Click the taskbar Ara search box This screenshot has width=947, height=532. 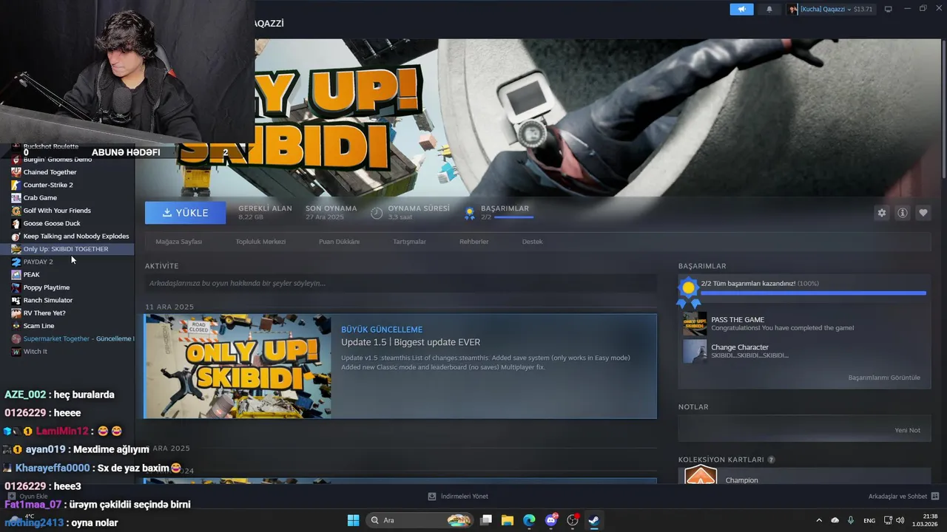coord(419,520)
